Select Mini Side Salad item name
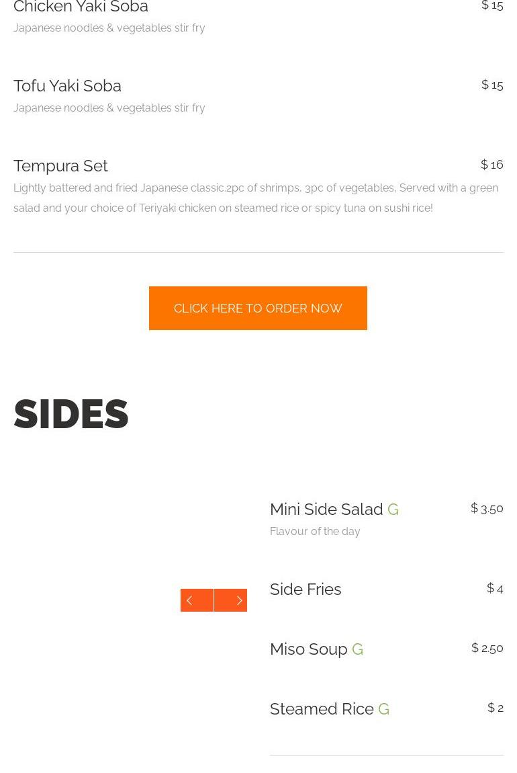 (326, 510)
